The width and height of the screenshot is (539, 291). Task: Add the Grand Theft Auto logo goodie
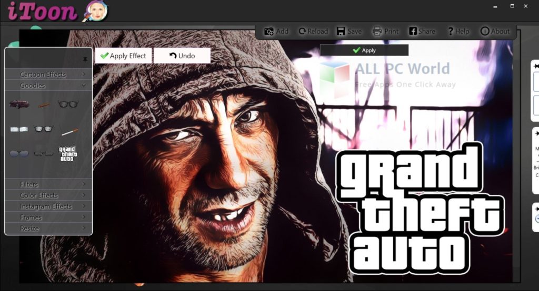point(68,154)
